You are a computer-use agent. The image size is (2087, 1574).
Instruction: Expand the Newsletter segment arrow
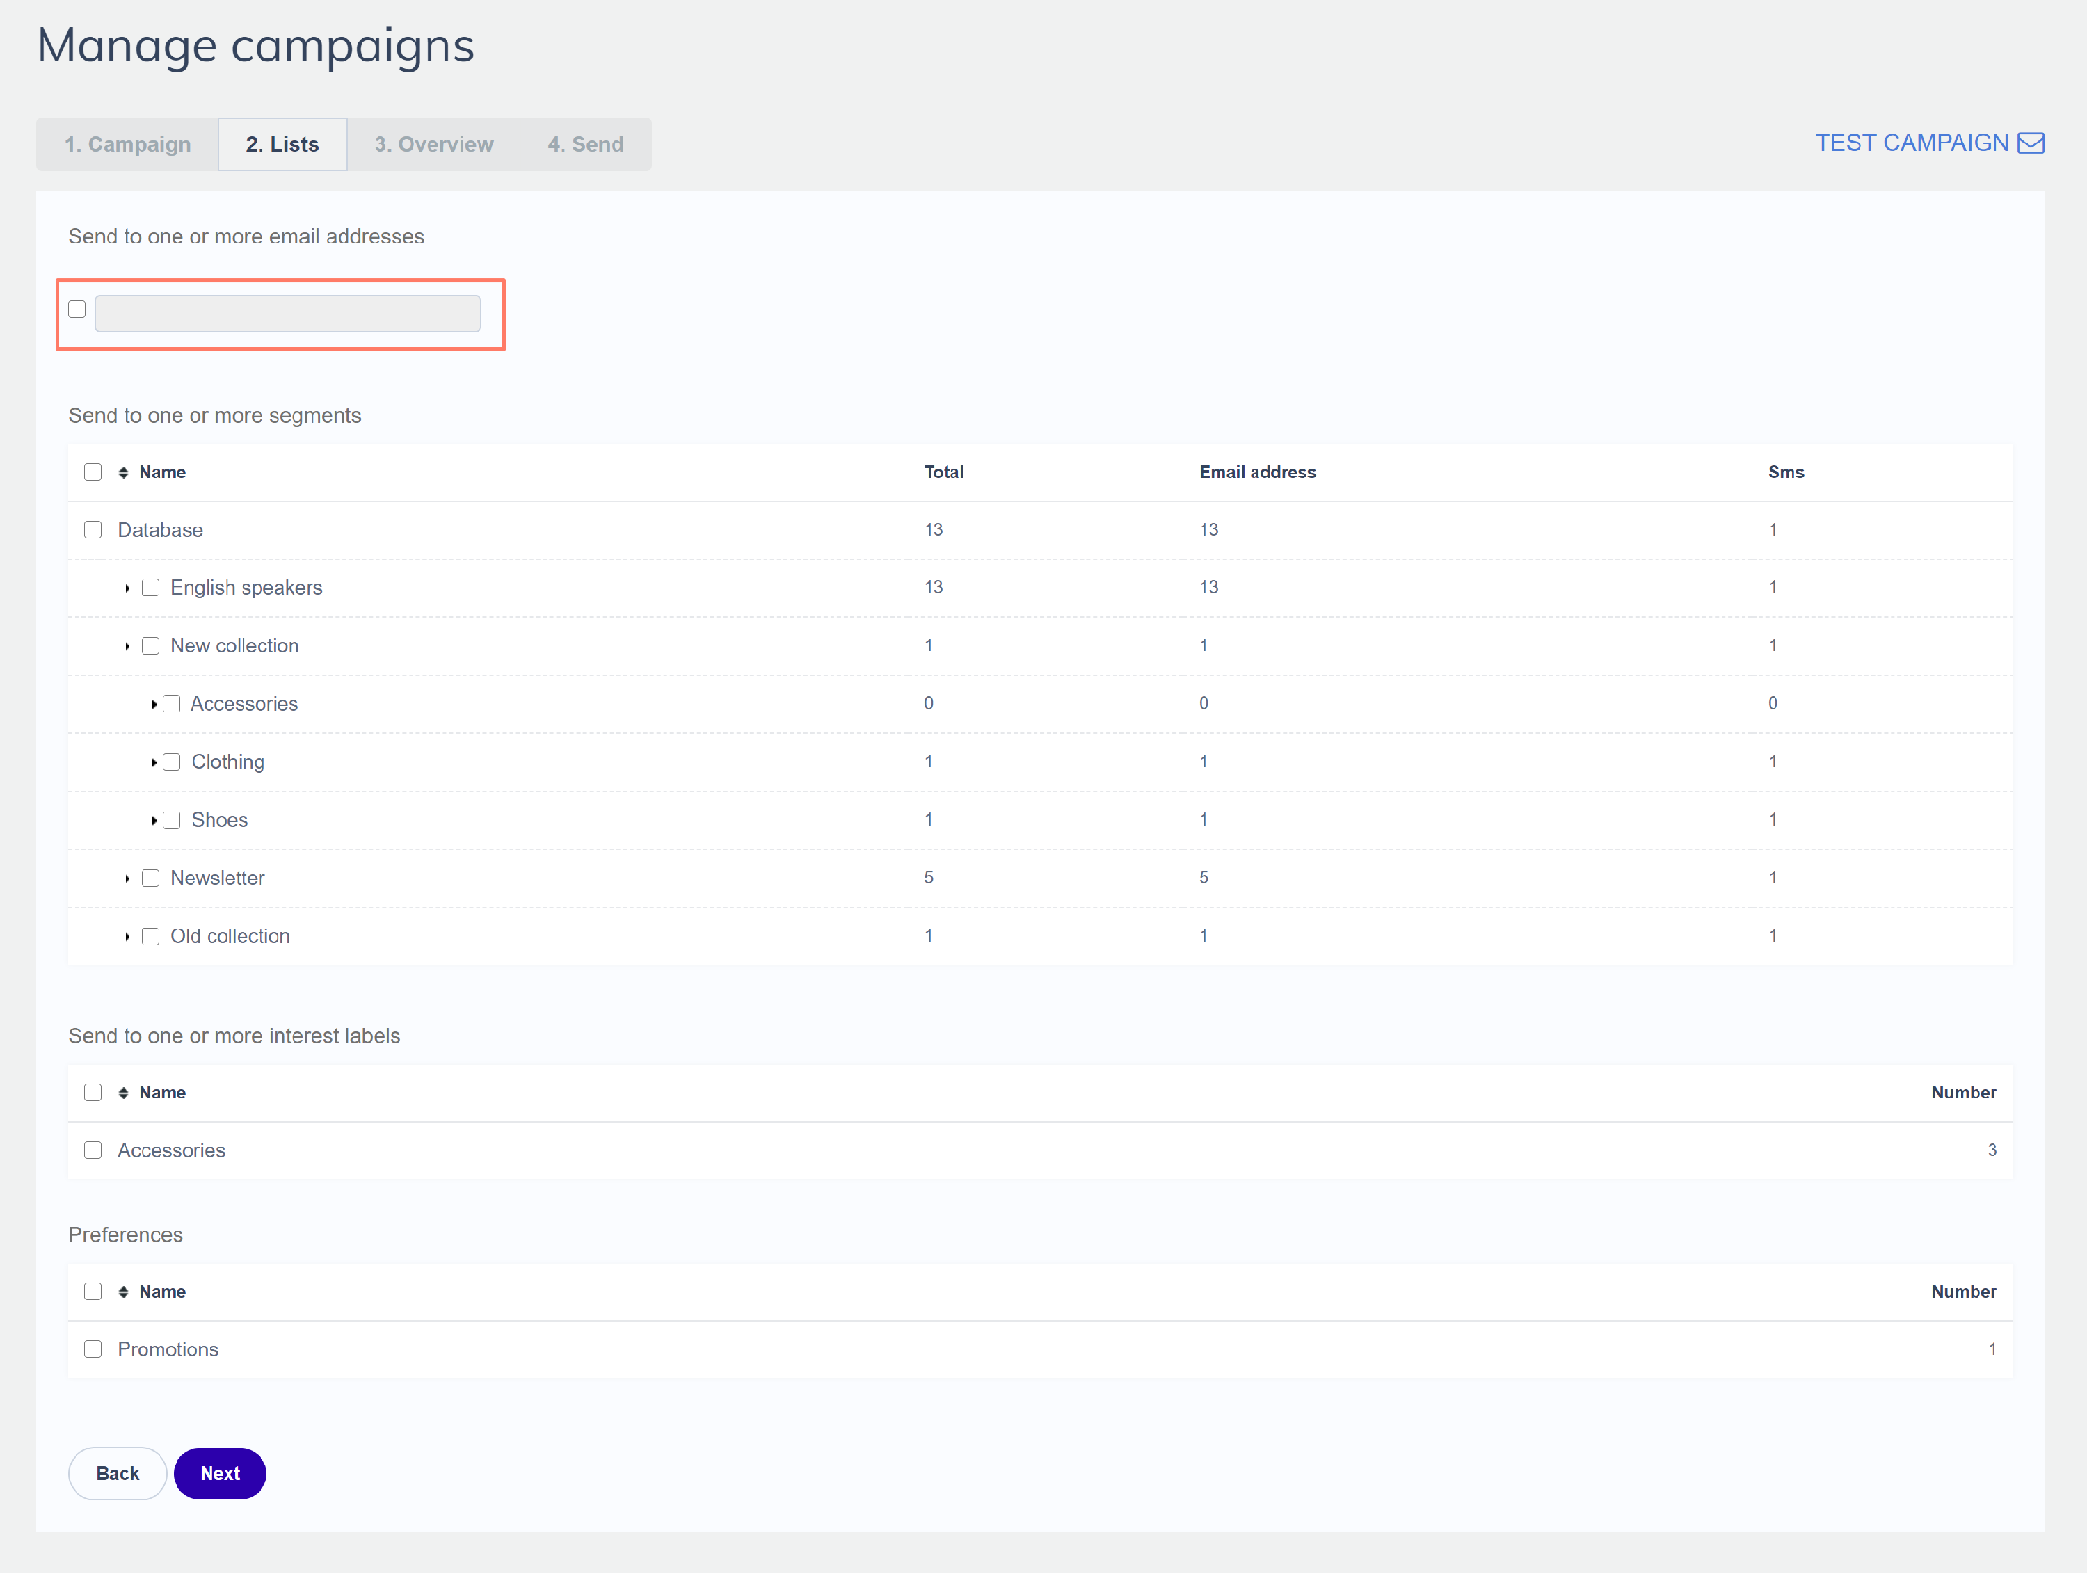click(127, 879)
